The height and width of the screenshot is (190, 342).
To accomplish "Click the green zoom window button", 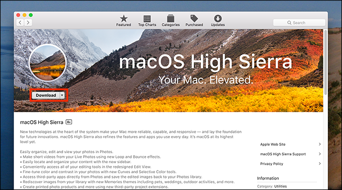I will coord(31,15).
